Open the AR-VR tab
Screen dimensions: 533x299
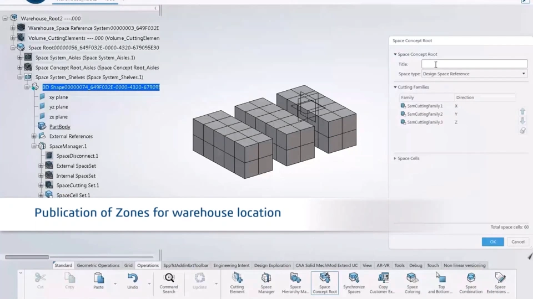383,265
